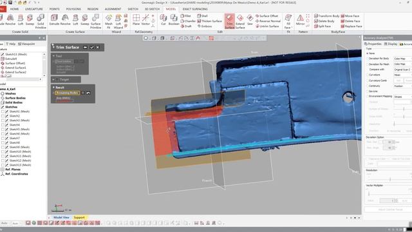Click Delete Face tool
The image size is (412, 232).
click(x=350, y=21)
